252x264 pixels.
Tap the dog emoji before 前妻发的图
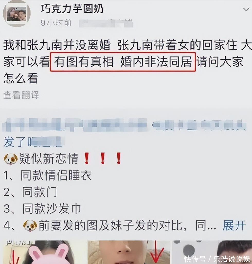pos(30,225)
